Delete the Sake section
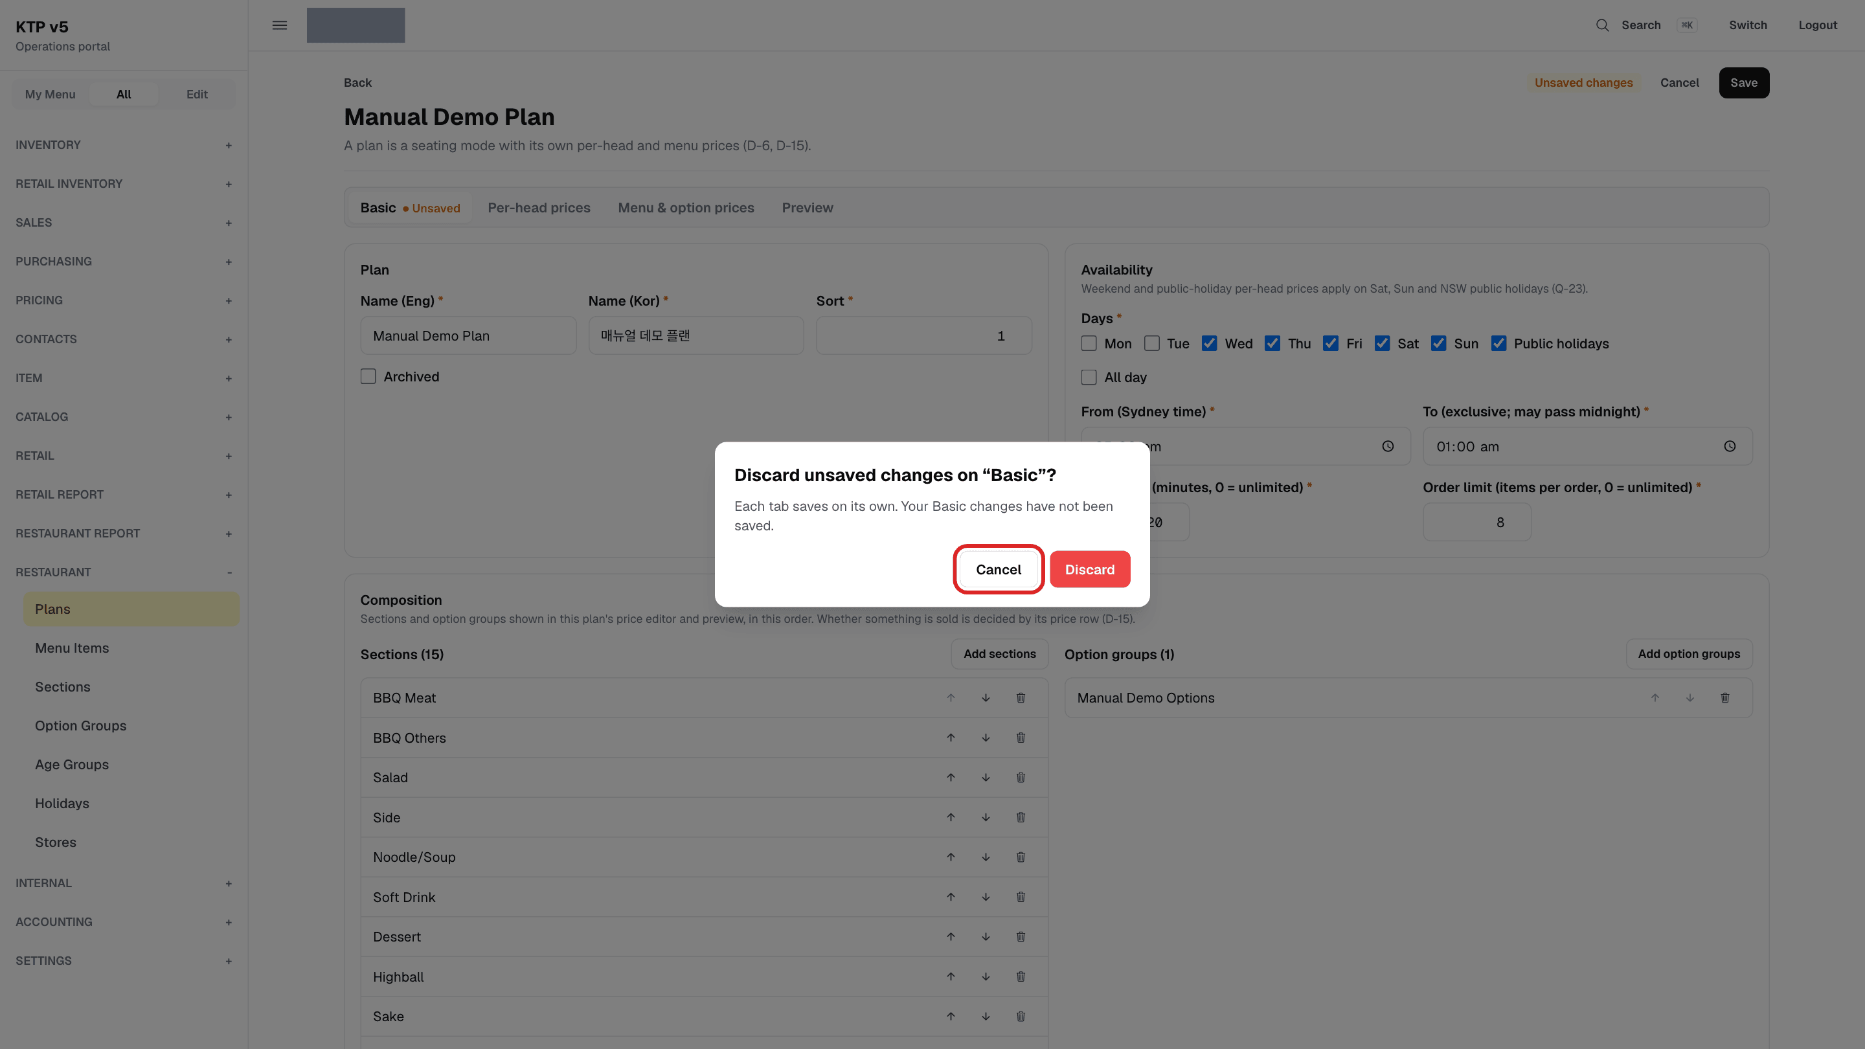The image size is (1865, 1049). click(1020, 1017)
